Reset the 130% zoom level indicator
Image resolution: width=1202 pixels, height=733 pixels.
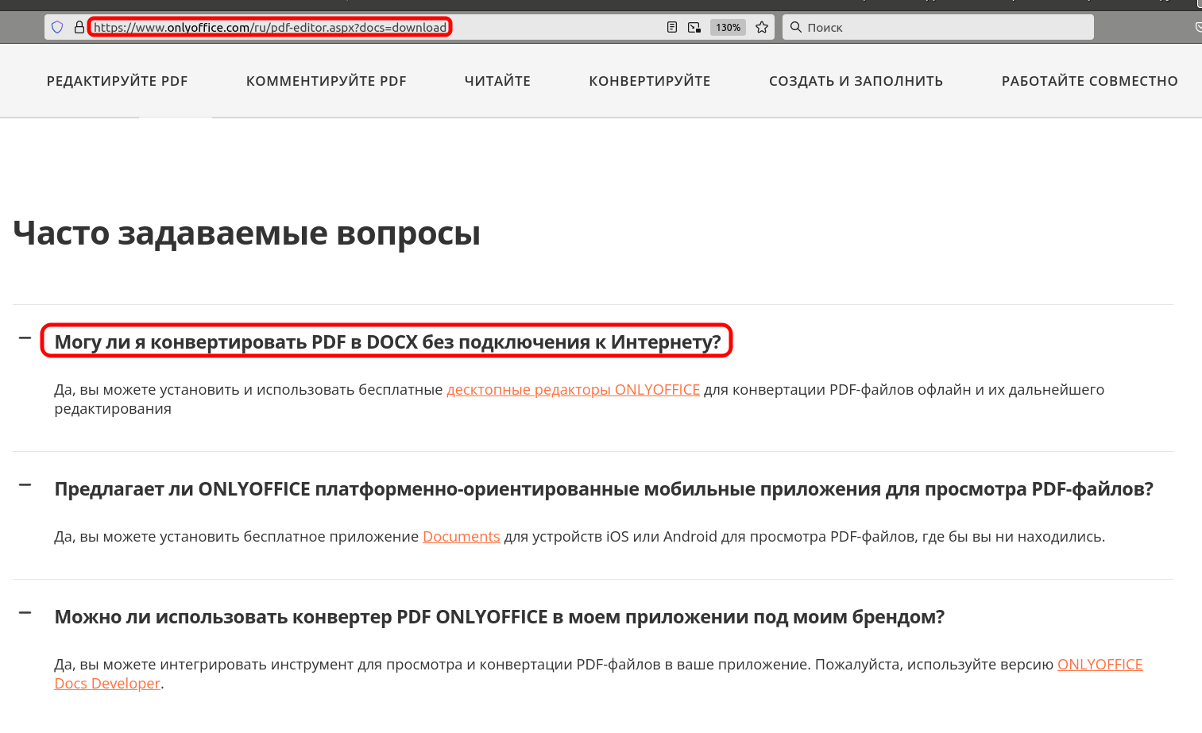[728, 27]
